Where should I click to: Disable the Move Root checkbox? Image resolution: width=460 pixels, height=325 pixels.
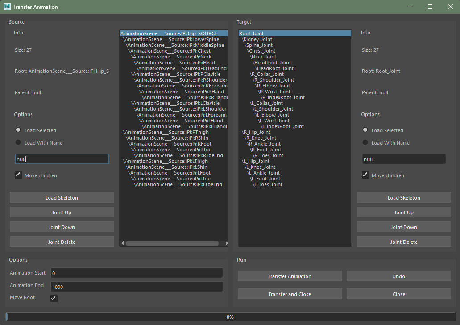54,298
